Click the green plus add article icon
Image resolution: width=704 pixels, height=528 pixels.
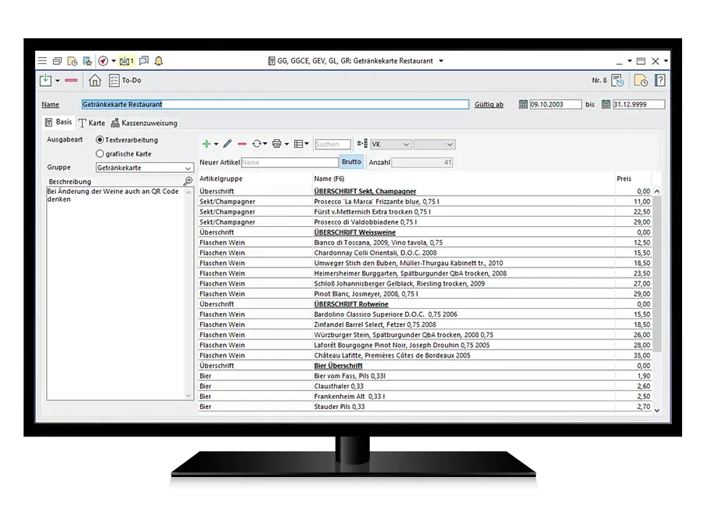click(207, 144)
